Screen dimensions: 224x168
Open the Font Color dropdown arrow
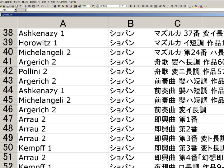(x=204, y=6)
